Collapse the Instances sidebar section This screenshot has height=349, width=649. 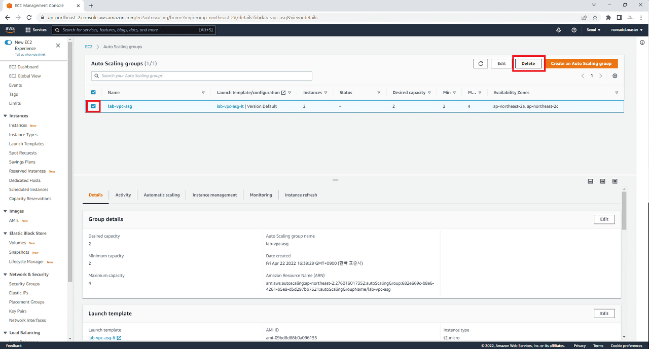(5, 116)
